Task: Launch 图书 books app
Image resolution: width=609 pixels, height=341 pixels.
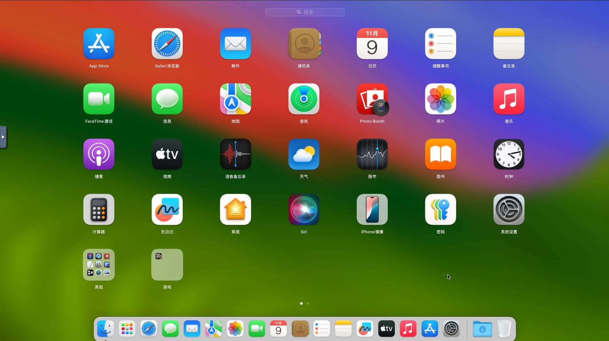Action: 441,154
